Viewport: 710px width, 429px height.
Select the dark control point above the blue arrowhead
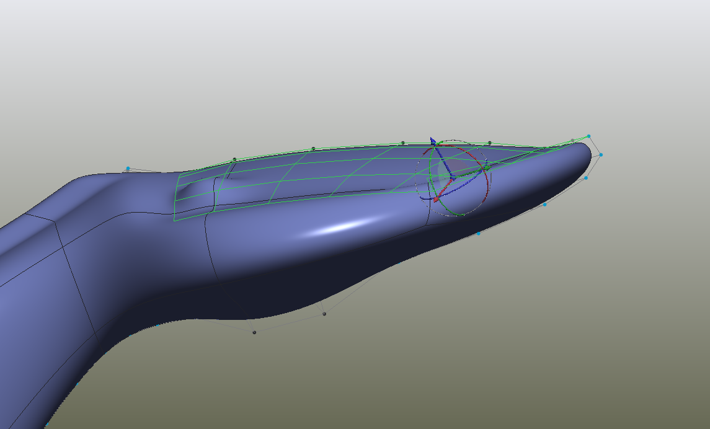[x=402, y=143]
